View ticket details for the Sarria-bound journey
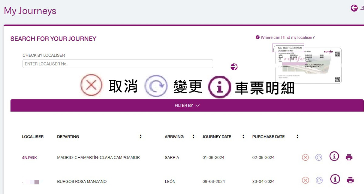Screen dimensions: 364x194 [x=334, y=156]
